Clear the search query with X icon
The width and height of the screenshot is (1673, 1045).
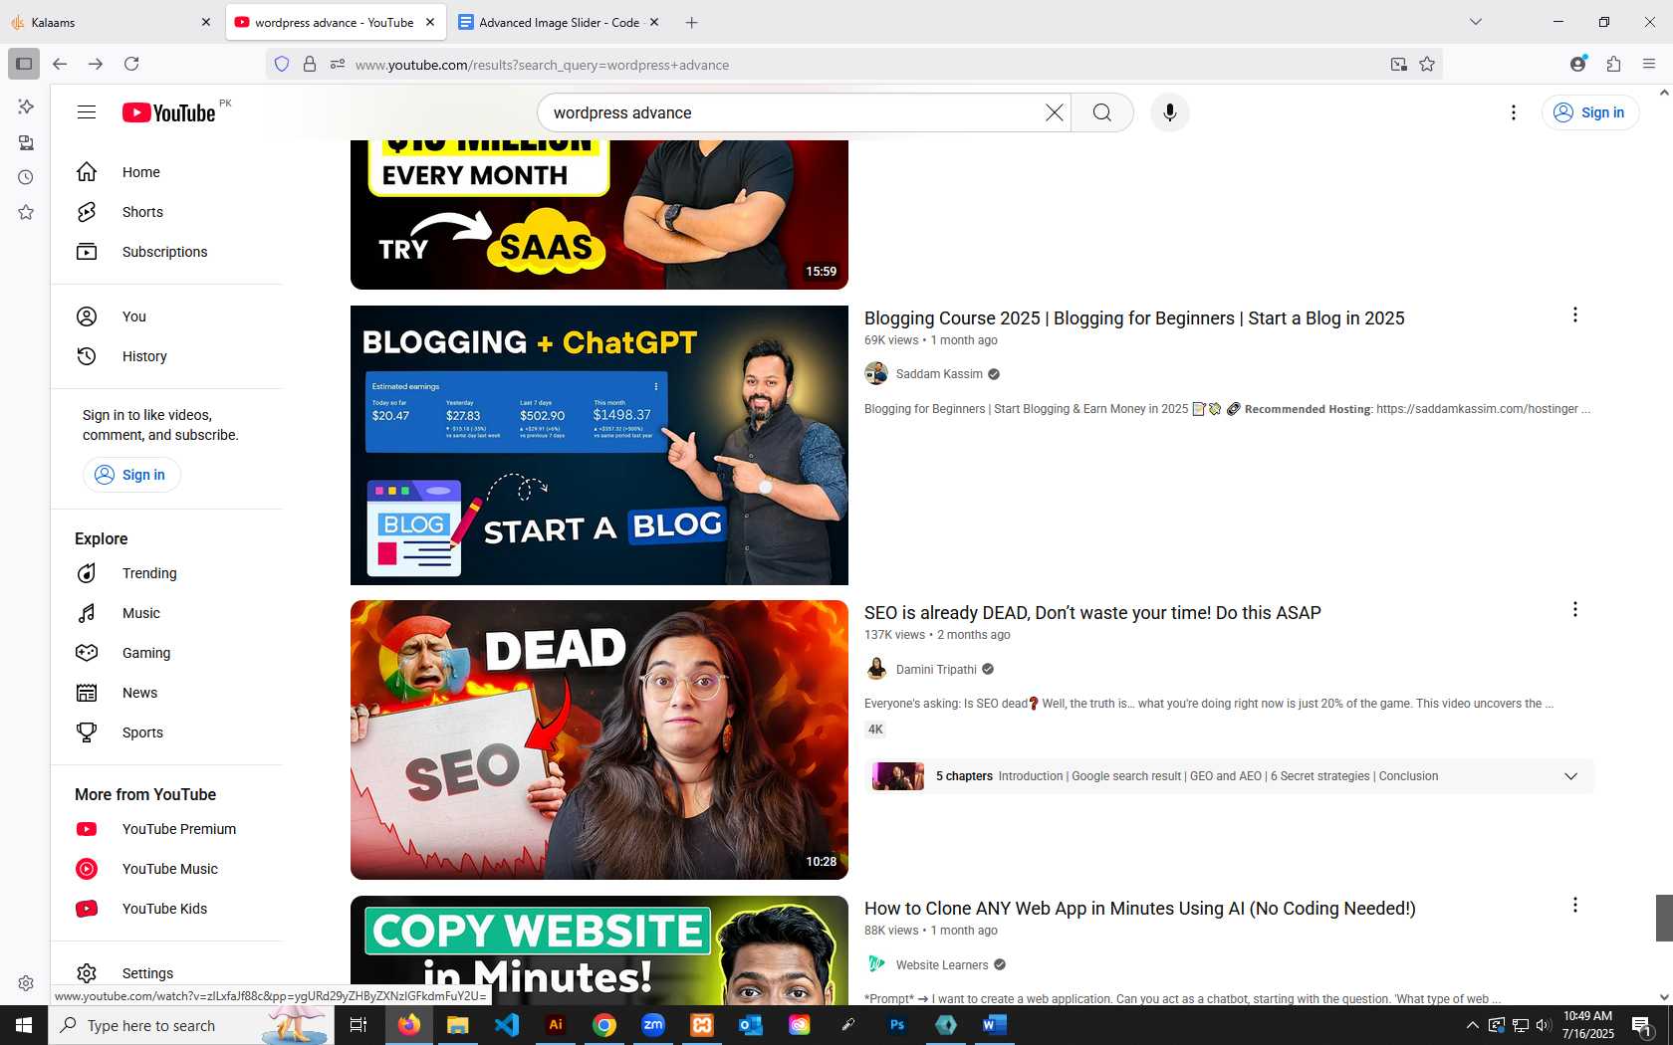click(1054, 112)
